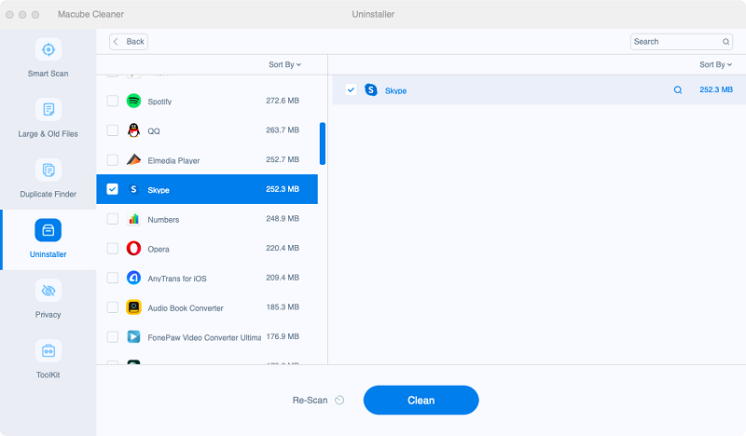
Task: Open Large & Old Files icon
Action: 48,110
